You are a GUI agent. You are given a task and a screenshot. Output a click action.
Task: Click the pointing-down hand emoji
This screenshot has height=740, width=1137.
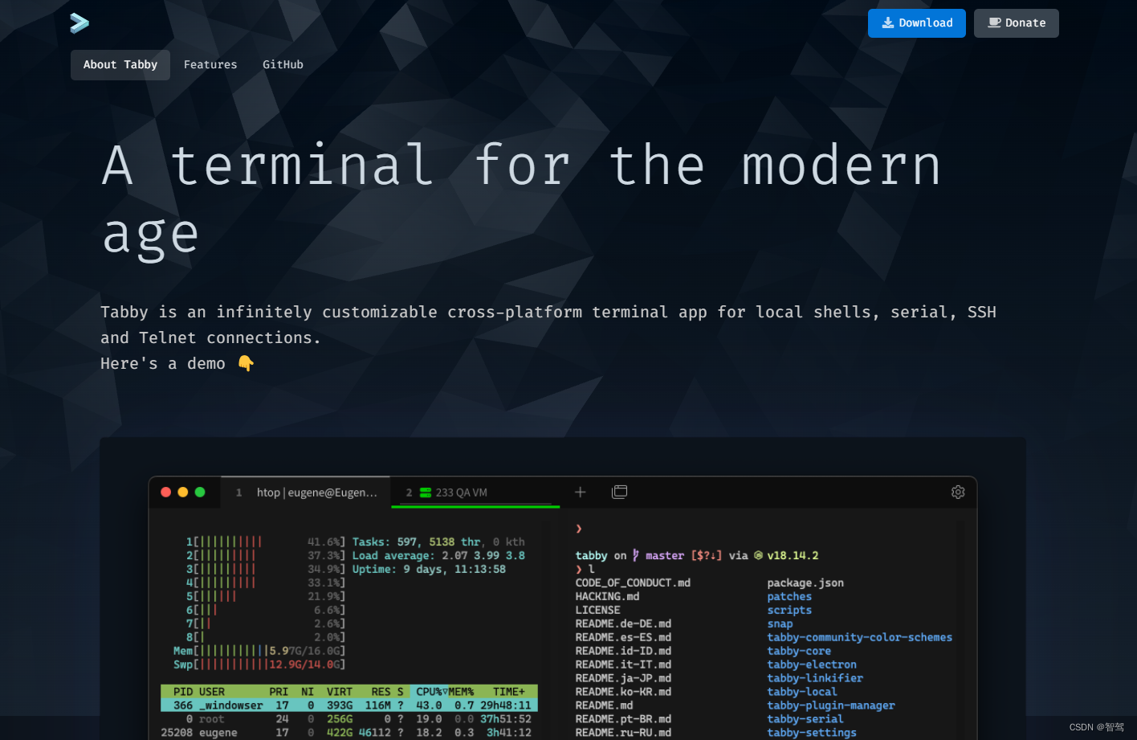[x=246, y=363]
